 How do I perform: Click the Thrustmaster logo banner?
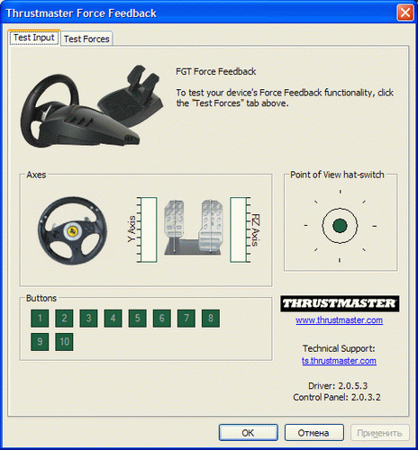pyautogui.click(x=340, y=303)
